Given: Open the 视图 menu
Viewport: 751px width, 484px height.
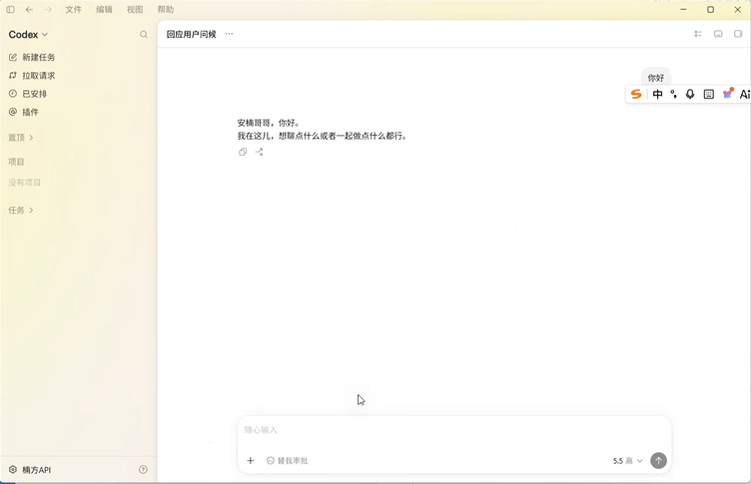Looking at the screenshot, I should (135, 10).
